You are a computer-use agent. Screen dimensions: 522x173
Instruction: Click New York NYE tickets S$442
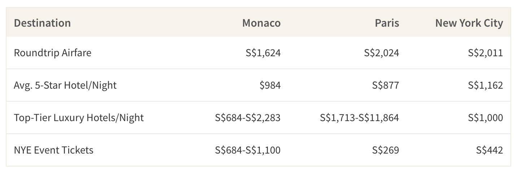tap(489, 150)
